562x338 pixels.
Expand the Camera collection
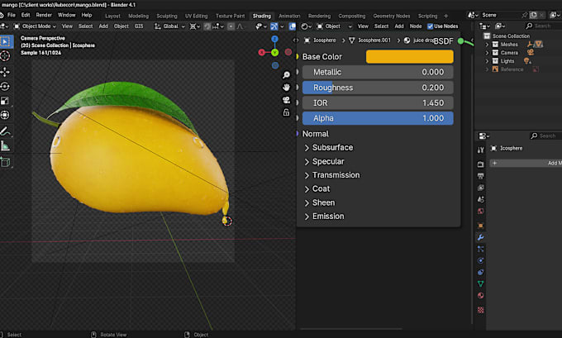[x=487, y=53]
